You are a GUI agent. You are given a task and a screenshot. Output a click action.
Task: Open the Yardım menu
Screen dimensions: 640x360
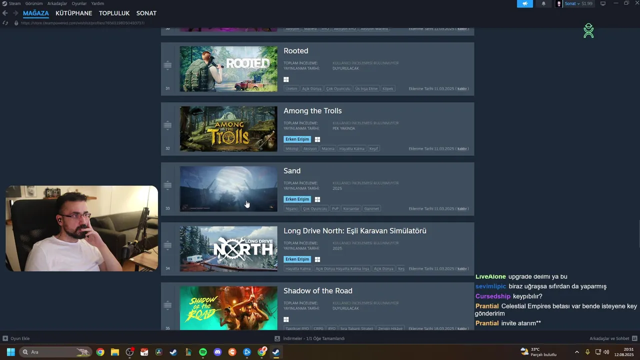point(97,3)
